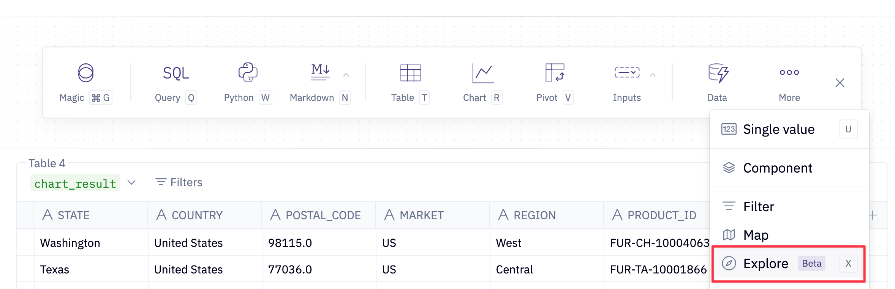This screenshot has width=895, height=289.
Task: Add a Markdown cell
Action: tap(319, 82)
